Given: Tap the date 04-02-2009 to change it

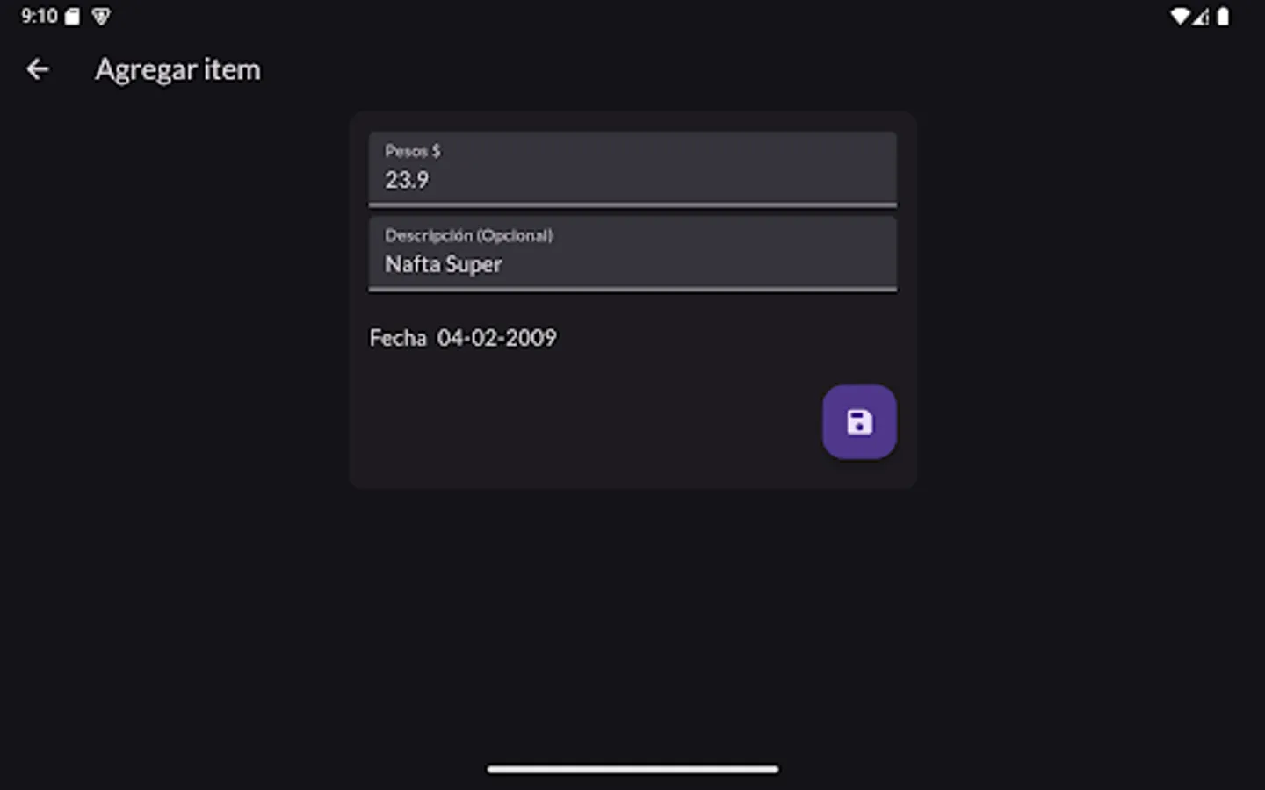Looking at the screenshot, I should (x=497, y=338).
